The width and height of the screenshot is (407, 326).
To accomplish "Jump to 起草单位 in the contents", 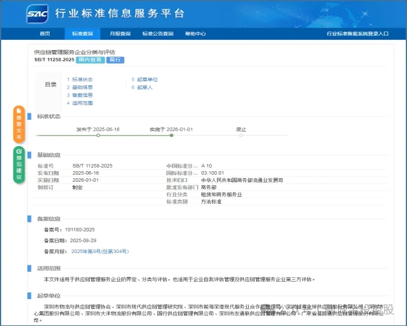I will tap(147, 79).
